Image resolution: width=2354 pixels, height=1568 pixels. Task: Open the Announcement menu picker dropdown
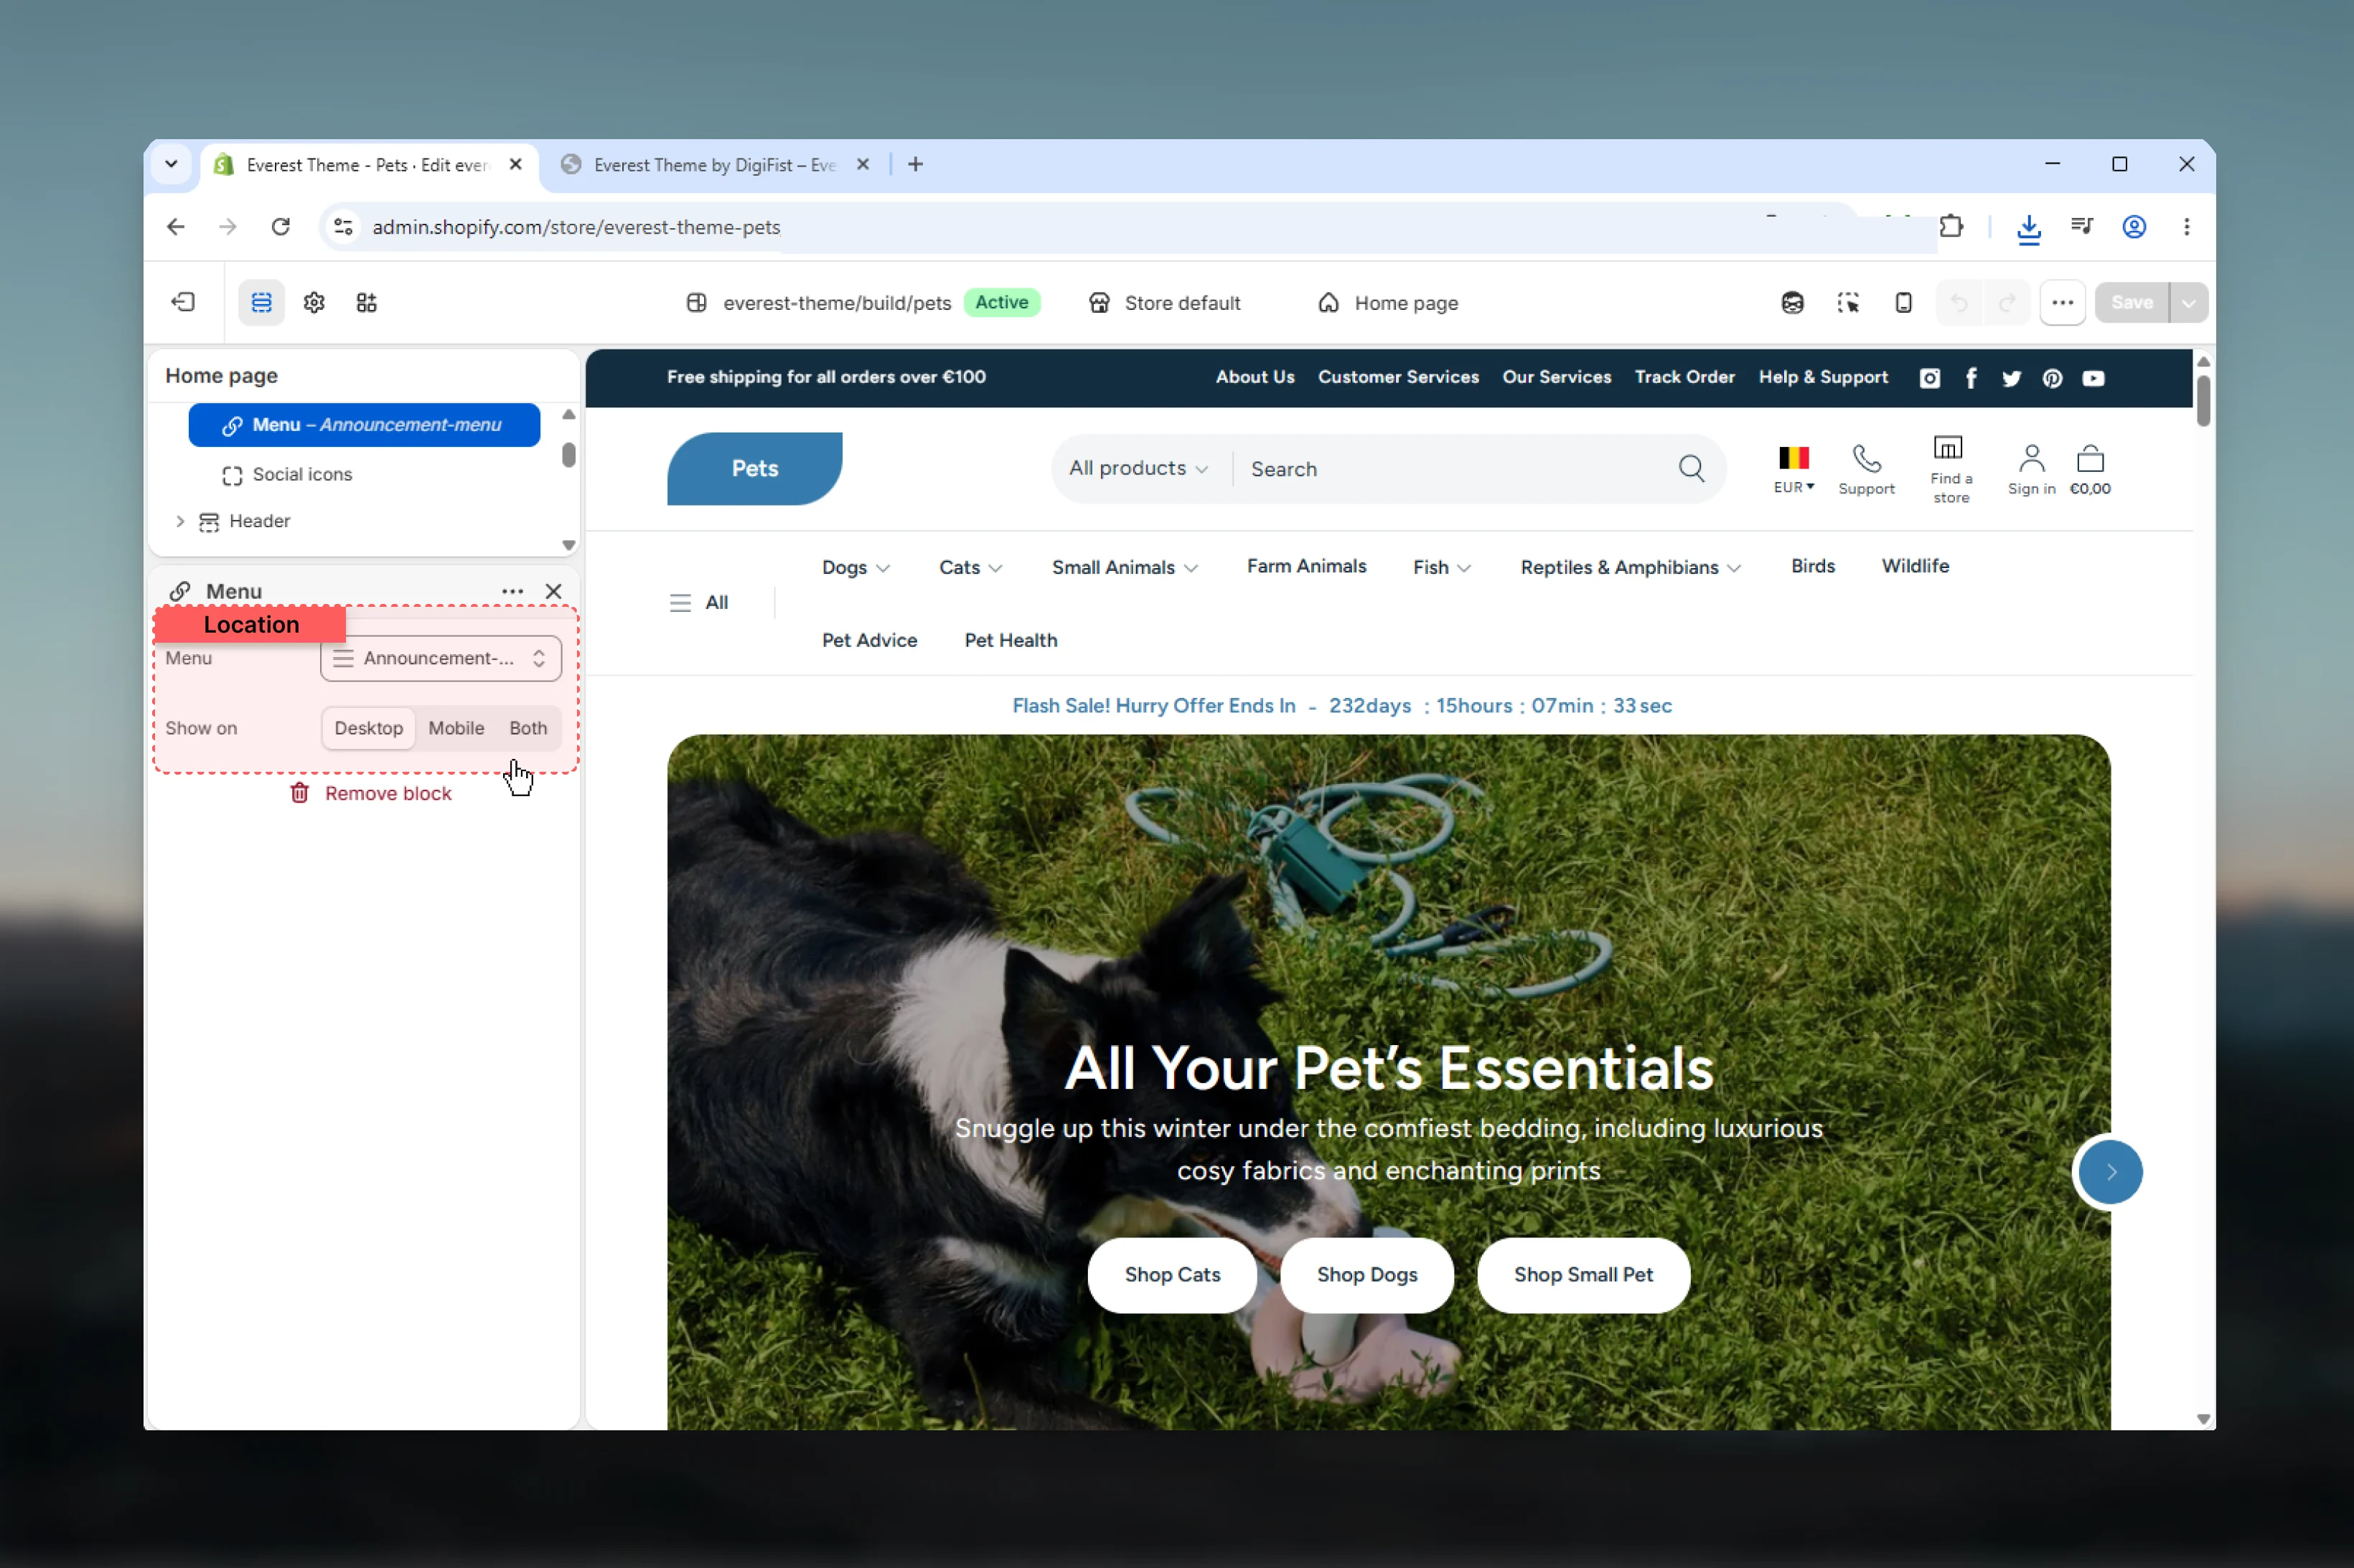[x=440, y=658]
